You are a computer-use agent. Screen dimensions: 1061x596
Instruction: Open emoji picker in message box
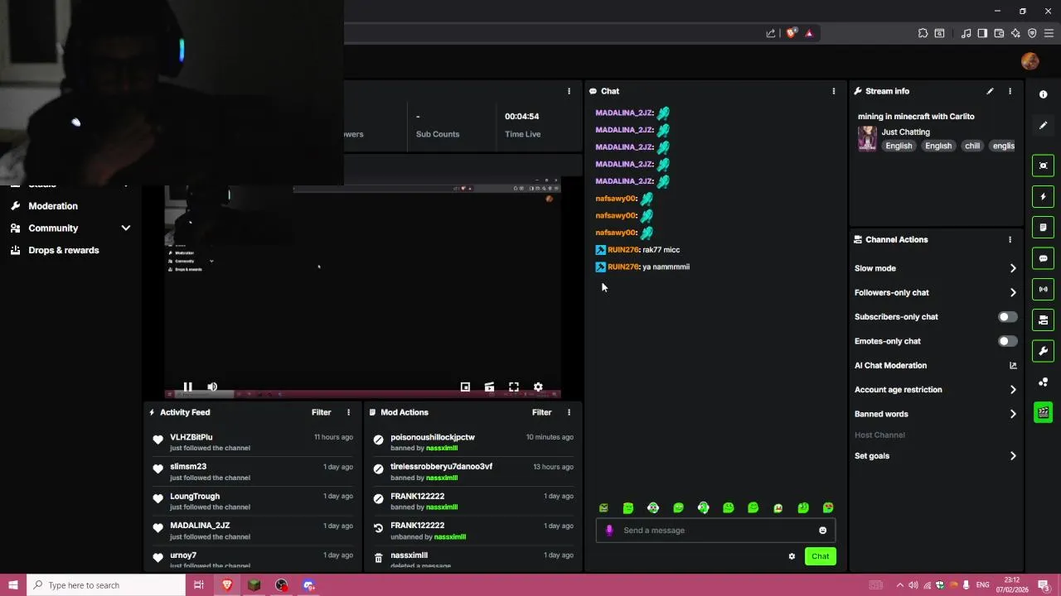tap(822, 531)
